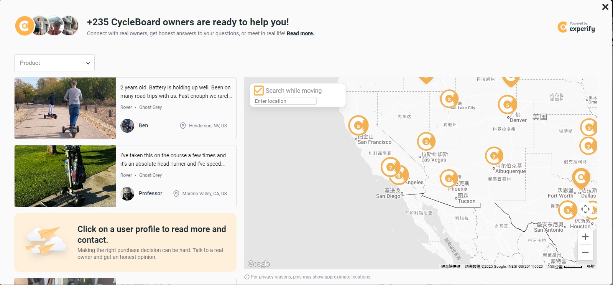Close the owners popup with X
The width and height of the screenshot is (613, 285).
(605, 7)
